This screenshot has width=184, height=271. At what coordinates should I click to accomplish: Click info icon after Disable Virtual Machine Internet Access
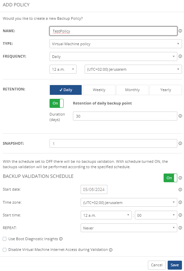tap(111, 250)
